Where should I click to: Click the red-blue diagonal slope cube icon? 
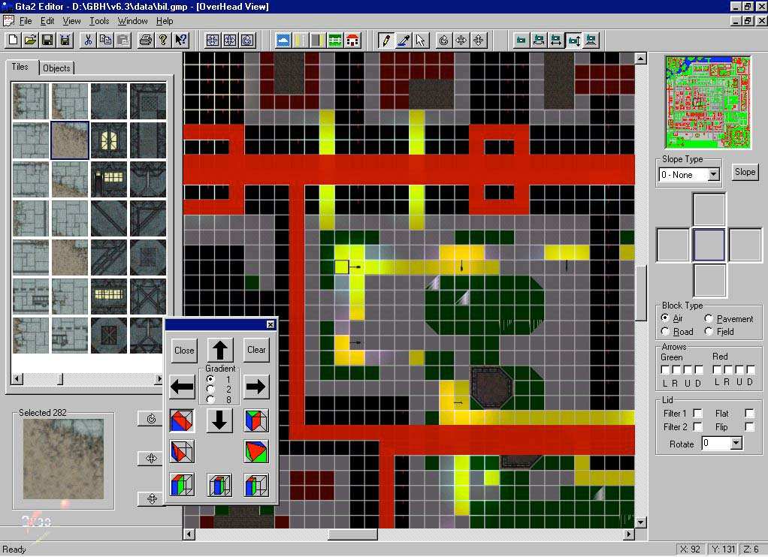click(x=182, y=420)
